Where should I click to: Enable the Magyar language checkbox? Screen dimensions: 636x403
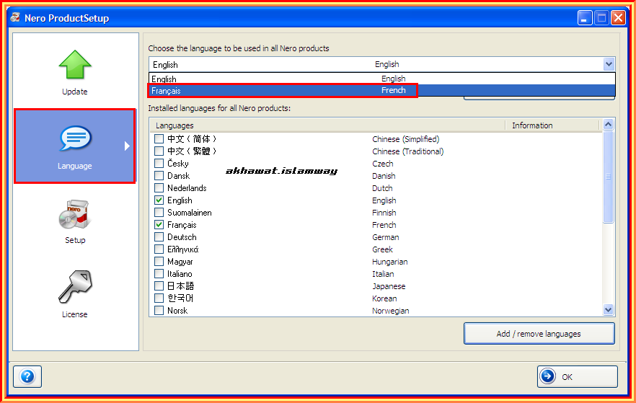159,261
